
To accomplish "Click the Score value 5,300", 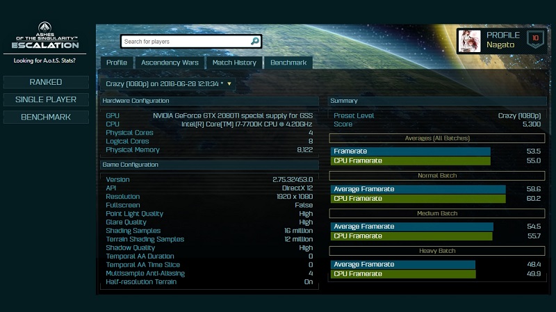I will coord(532,124).
